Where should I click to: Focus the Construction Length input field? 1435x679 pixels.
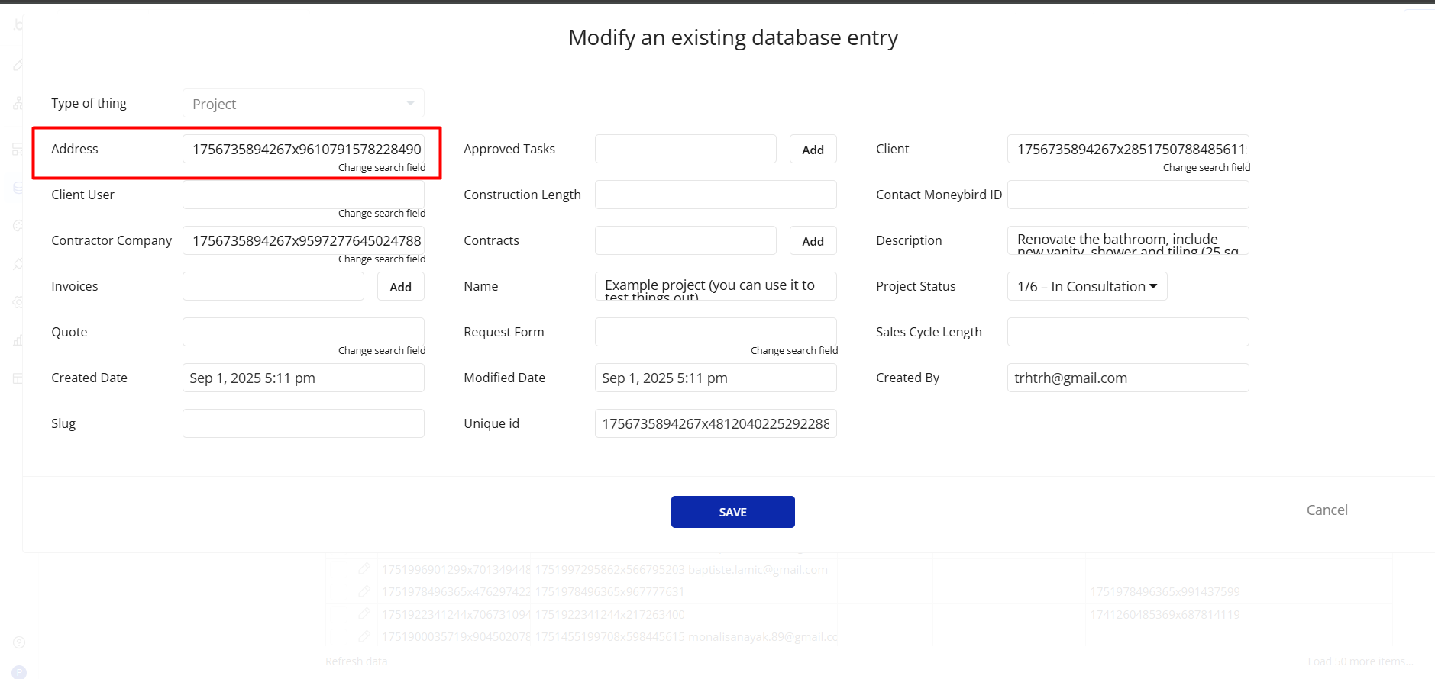[x=716, y=195]
